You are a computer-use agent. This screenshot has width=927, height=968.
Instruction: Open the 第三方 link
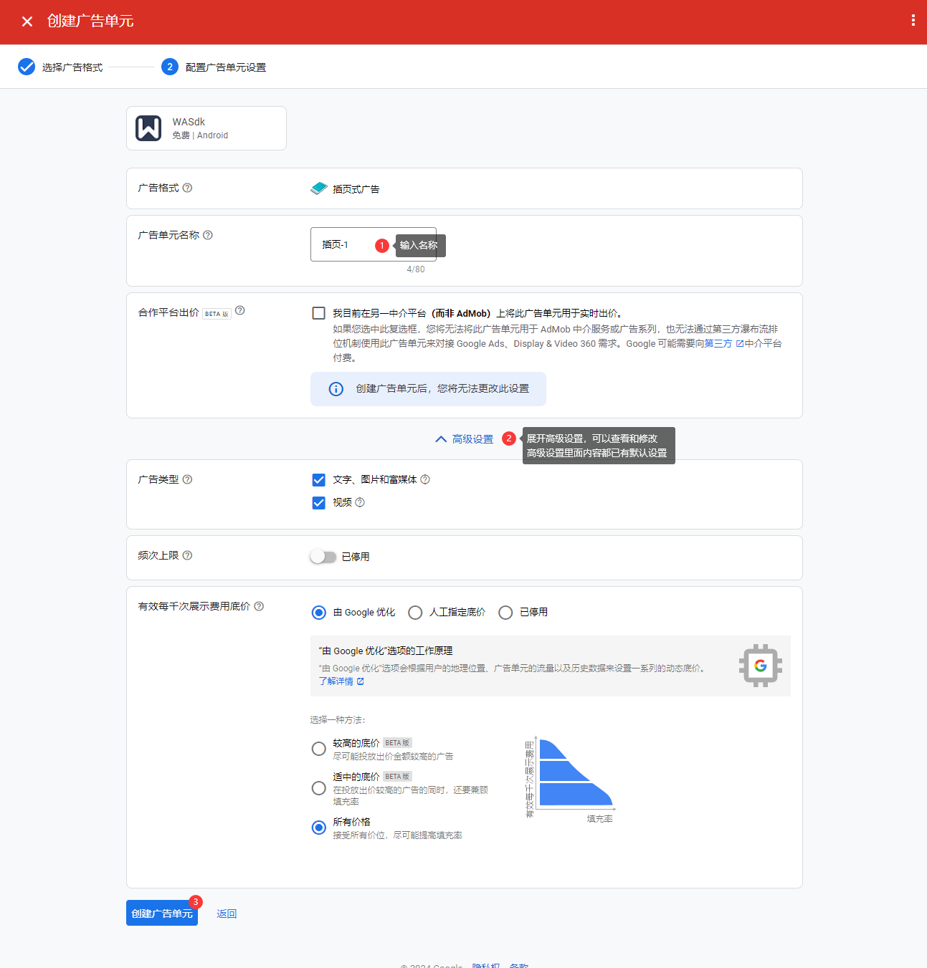(718, 344)
